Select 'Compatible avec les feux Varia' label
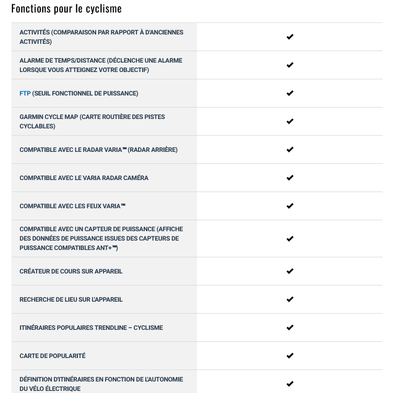The width and height of the screenshot is (393, 393). (72, 206)
